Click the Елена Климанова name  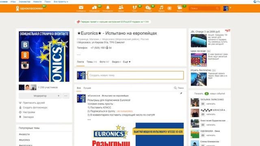tap(210, 142)
